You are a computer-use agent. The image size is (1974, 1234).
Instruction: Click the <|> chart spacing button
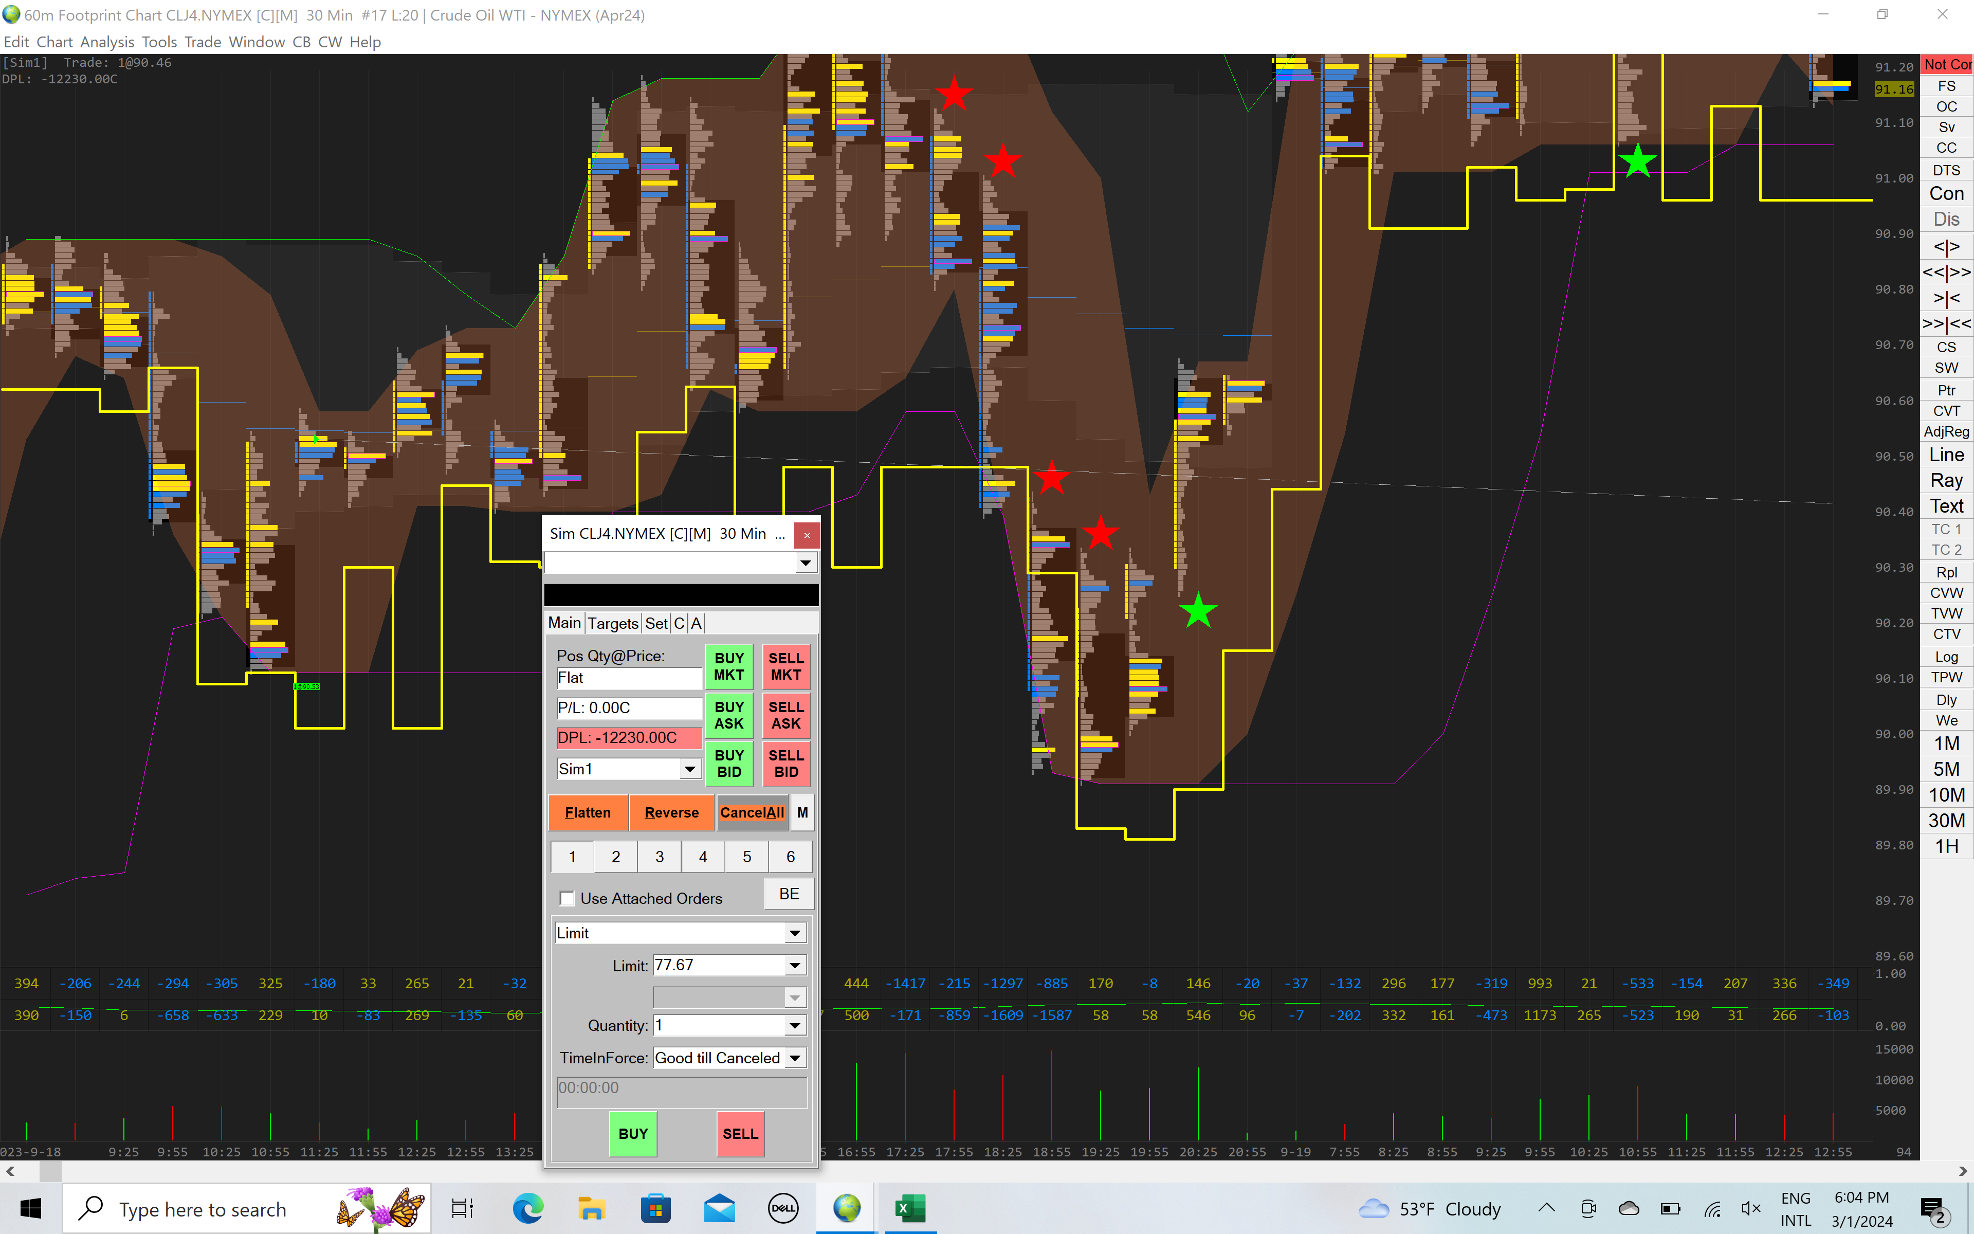tap(1945, 246)
